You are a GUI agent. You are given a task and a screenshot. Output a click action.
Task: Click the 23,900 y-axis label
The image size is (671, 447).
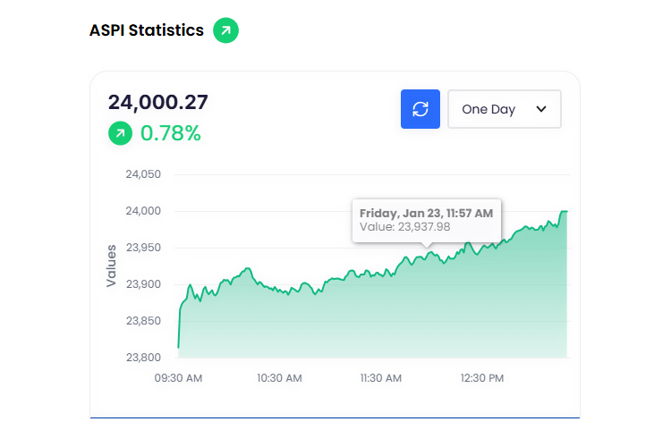pyautogui.click(x=143, y=284)
